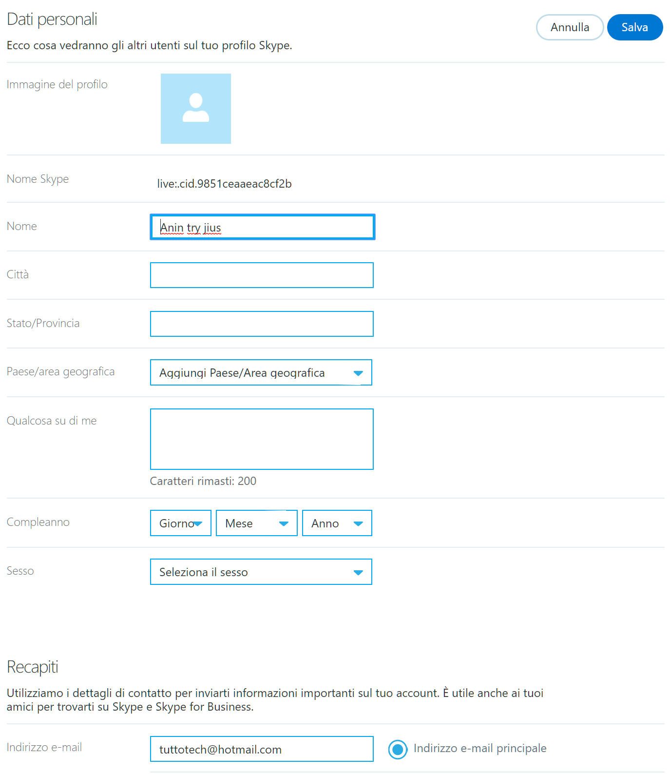Click the Qualcosa su di me textarea
This screenshot has width=670, height=774.
(262, 439)
